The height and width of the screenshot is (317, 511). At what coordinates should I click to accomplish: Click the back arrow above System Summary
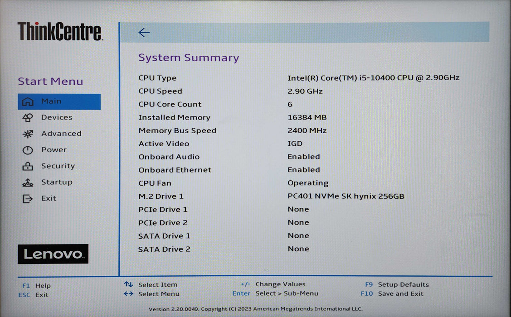[144, 32]
